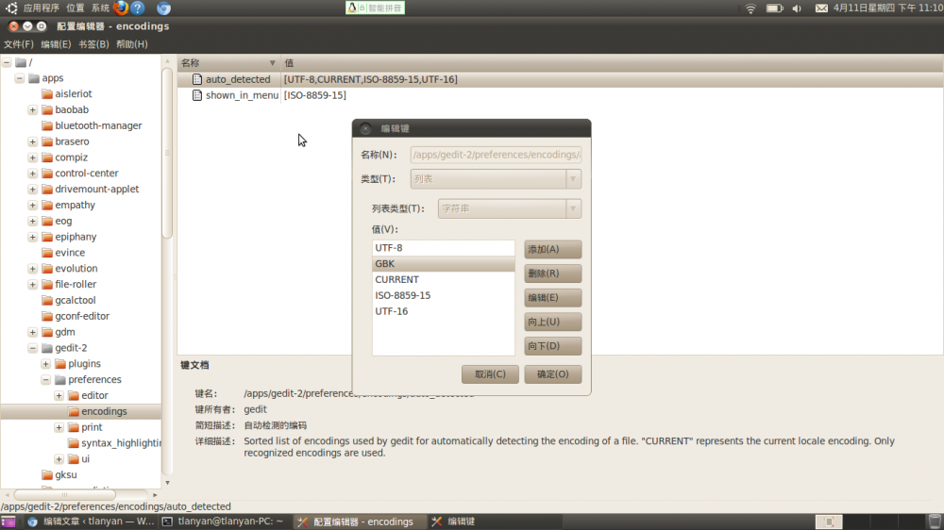Click the 添加 add button

552,250
